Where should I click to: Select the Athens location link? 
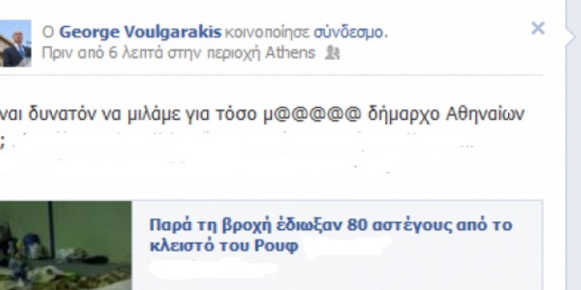click(290, 53)
